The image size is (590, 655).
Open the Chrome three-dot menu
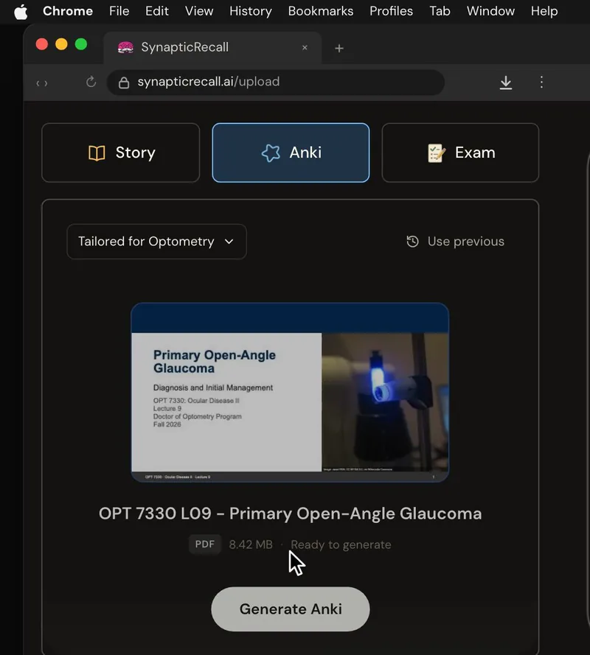pos(541,82)
